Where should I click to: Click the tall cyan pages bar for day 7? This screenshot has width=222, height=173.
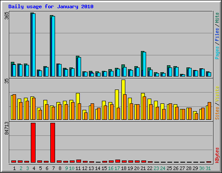point(53,46)
